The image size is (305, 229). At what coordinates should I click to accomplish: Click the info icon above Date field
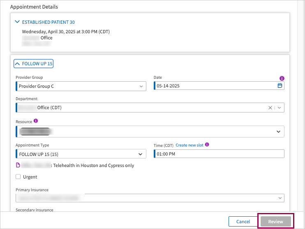coord(282,78)
